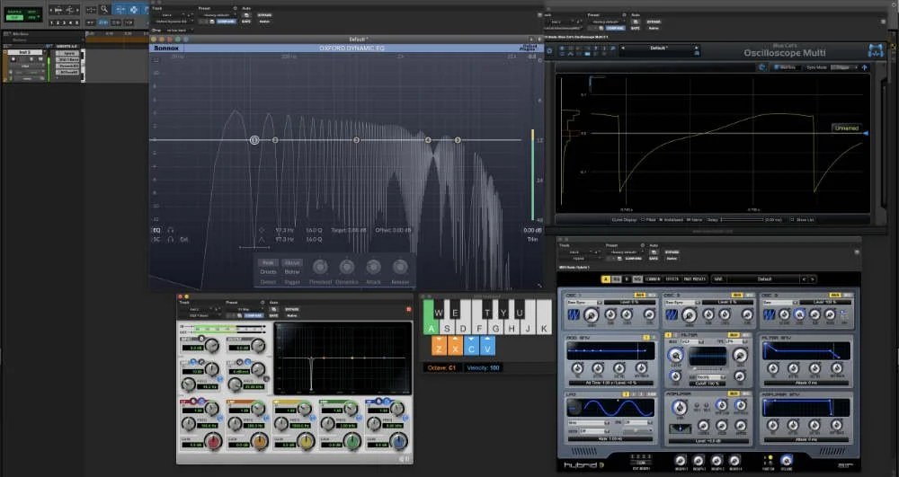This screenshot has width=899, height=477.
Task: Click the EQ headphones solo icon
Action: [170, 230]
